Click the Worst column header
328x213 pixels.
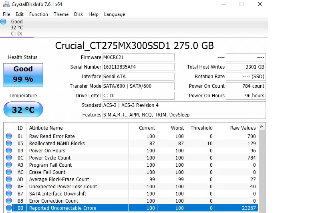click(171, 128)
